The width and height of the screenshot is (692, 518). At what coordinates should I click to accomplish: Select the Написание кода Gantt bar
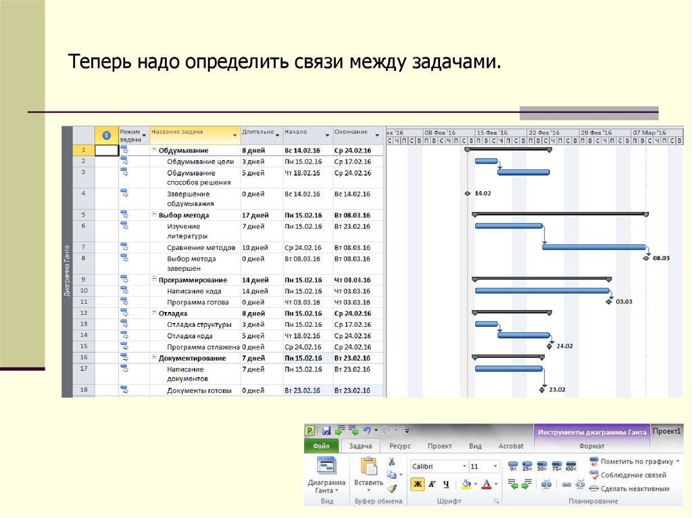tap(541, 291)
